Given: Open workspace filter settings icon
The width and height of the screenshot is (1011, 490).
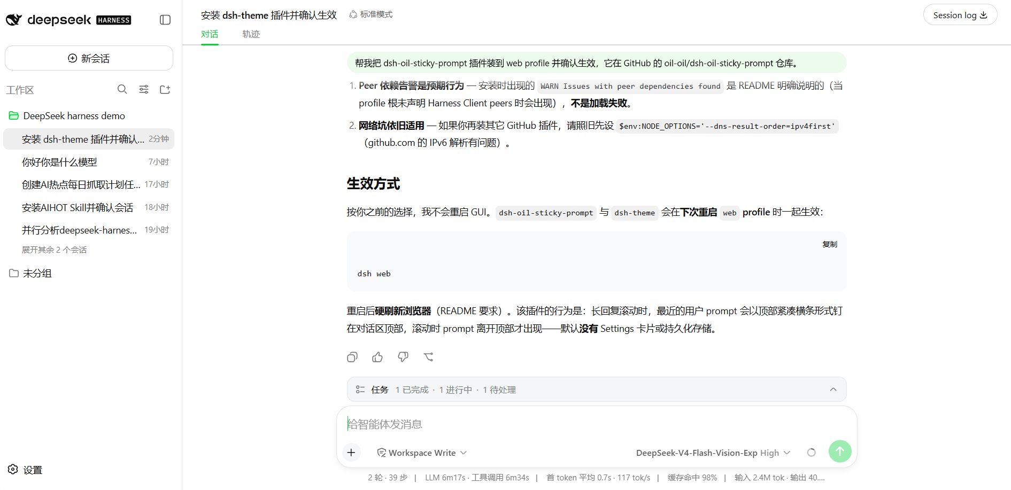Looking at the screenshot, I should (x=144, y=89).
